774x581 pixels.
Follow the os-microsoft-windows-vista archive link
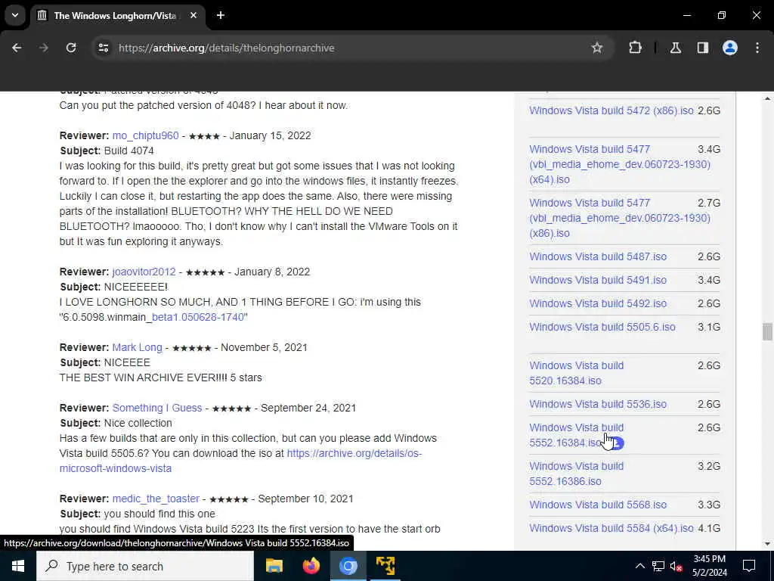(x=241, y=461)
